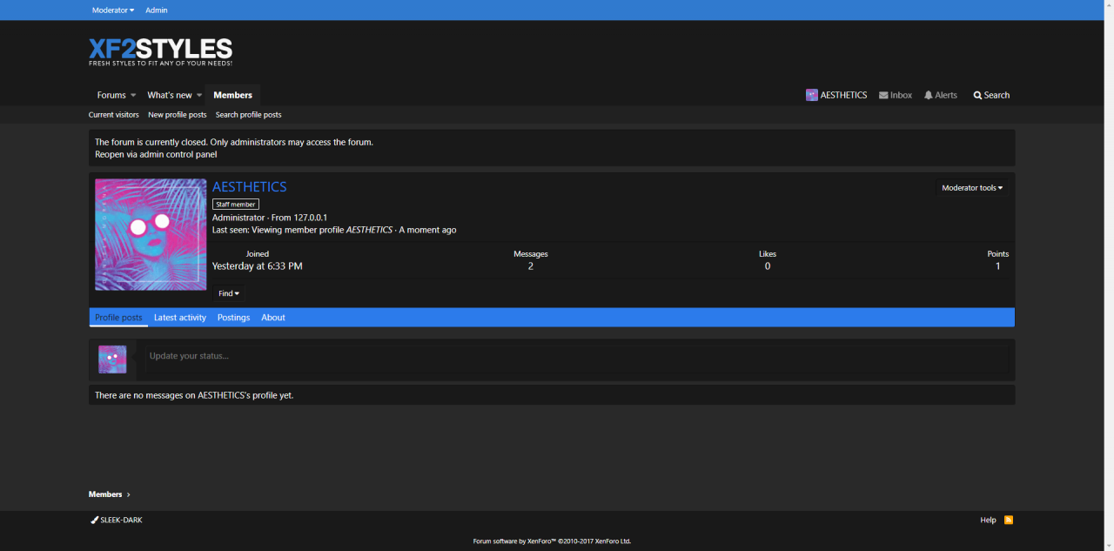The height and width of the screenshot is (551, 1114).
Task: Click the AESTHETICS profile name heading
Action: click(250, 186)
